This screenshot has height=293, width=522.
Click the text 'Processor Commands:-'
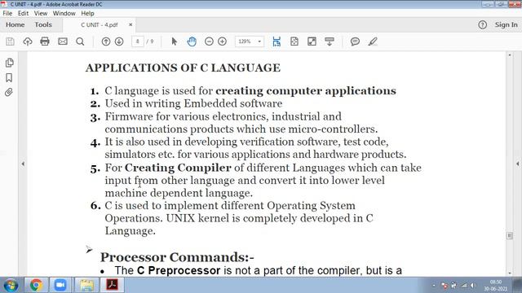pyautogui.click(x=177, y=257)
